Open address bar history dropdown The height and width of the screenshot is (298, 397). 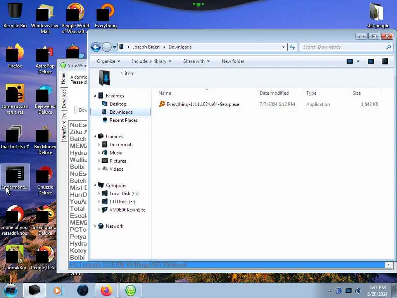pos(283,47)
